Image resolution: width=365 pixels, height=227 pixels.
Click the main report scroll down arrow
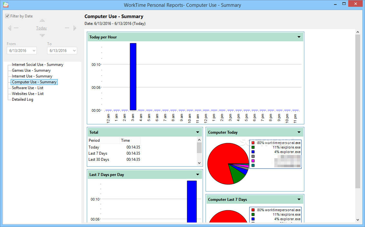358,220
